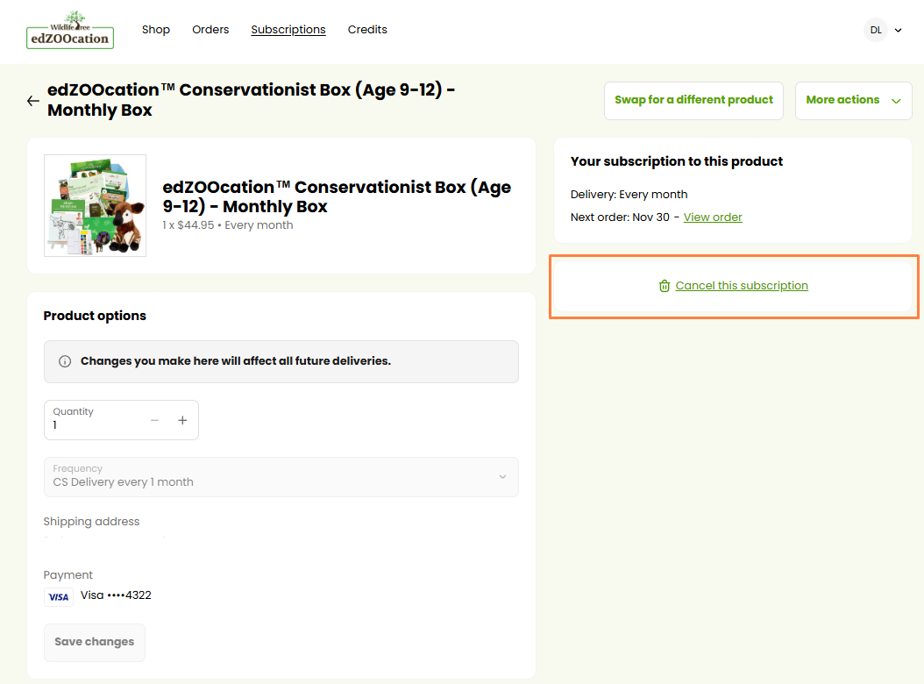Increase quantity with plus button
This screenshot has height=684, width=924.
click(182, 420)
